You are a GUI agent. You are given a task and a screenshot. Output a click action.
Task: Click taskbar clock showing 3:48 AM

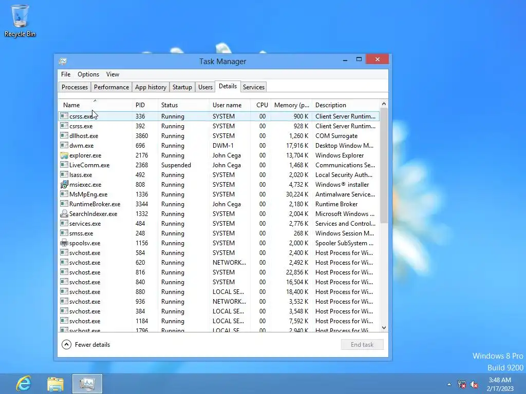click(x=500, y=384)
